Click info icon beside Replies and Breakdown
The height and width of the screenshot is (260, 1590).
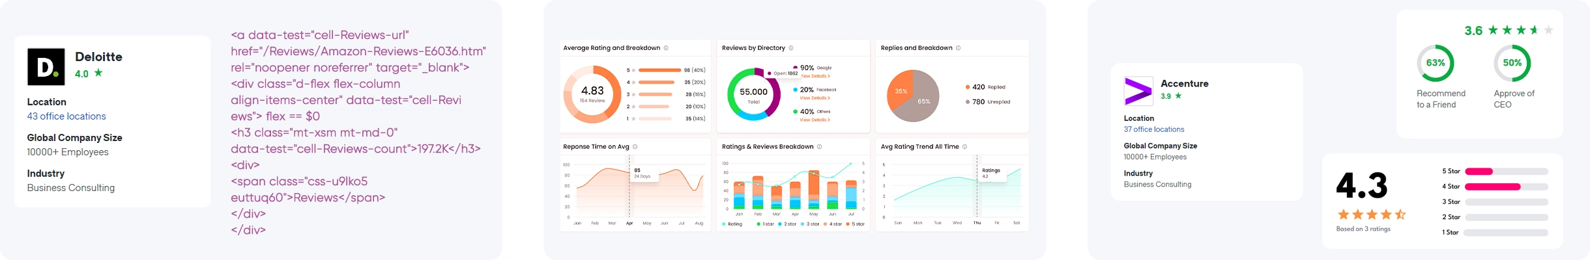point(958,48)
